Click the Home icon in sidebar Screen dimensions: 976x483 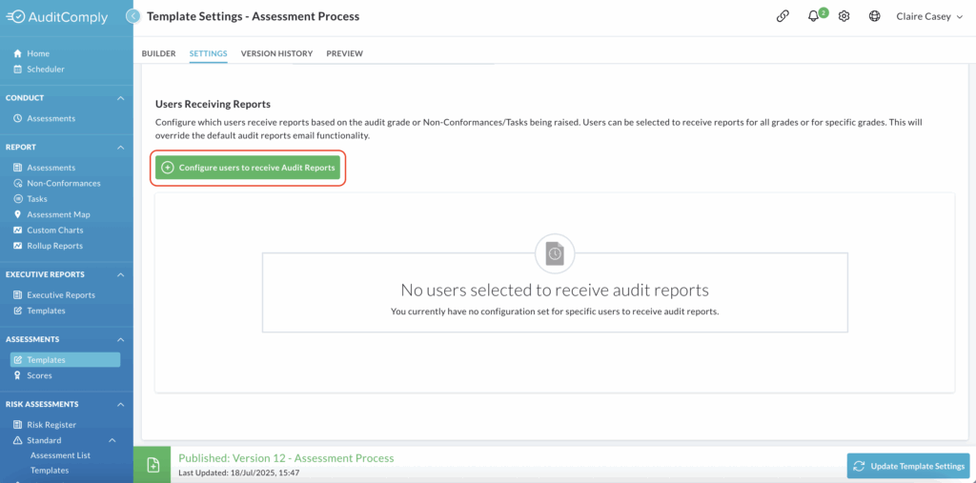[x=17, y=53]
